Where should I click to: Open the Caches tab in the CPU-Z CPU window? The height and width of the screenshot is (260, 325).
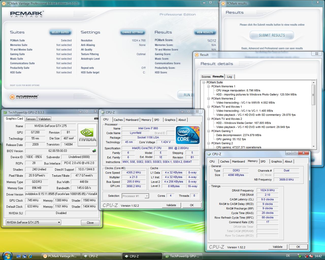coord(118,120)
